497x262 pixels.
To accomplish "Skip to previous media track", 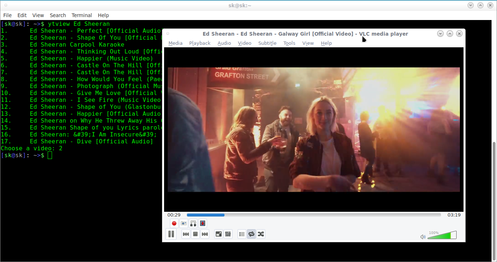I will [x=186, y=234].
